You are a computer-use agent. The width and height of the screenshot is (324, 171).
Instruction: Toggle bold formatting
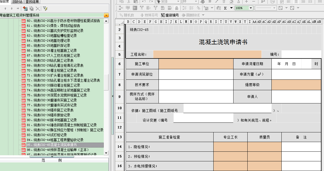point(209,2)
